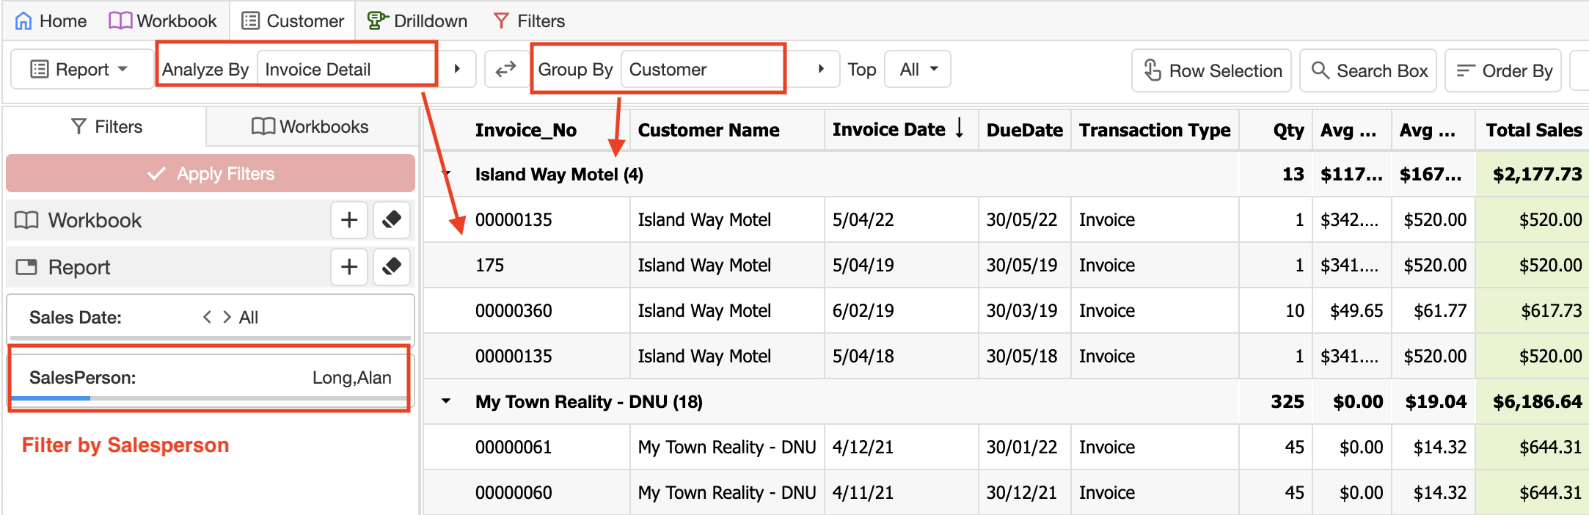Clear the Report filter with eraser
This screenshot has width=1589, height=515.
click(x=392, y=266)
